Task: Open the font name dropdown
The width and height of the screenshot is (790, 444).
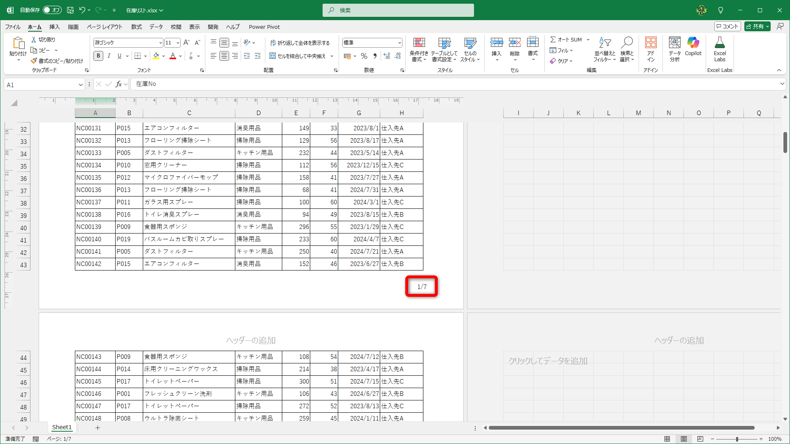Action: tap(160, 42)
